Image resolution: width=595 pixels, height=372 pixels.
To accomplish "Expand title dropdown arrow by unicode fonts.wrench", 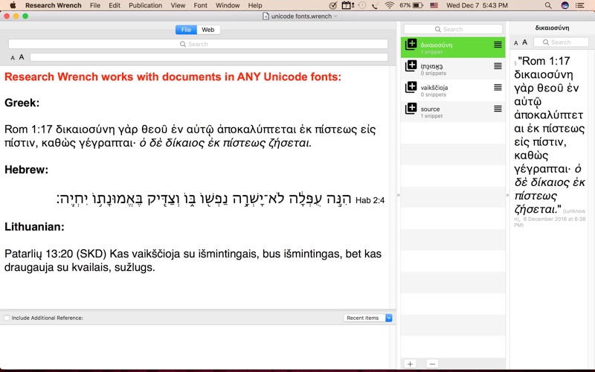I will 335,16.
